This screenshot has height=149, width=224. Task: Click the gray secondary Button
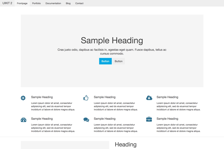tap(119, 61)
